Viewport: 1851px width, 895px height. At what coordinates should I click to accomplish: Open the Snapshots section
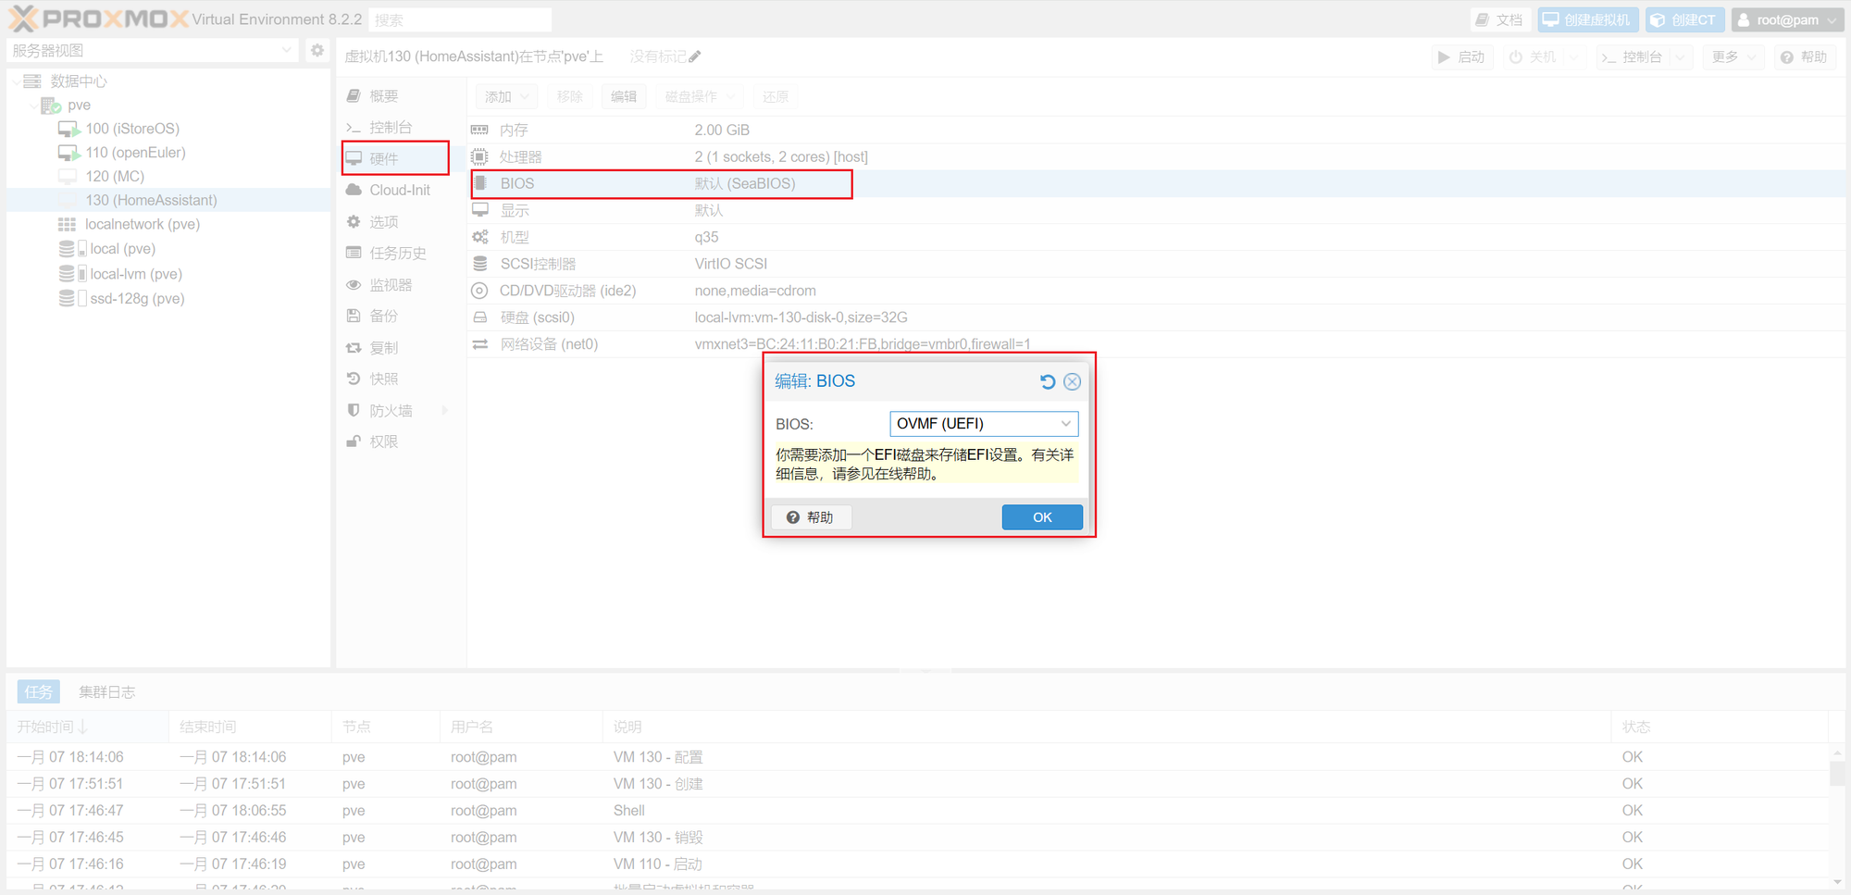pos(383,379)
